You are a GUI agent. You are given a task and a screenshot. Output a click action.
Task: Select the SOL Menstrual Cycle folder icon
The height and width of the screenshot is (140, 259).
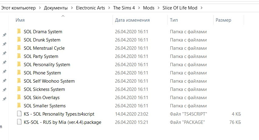click(19, 48)
